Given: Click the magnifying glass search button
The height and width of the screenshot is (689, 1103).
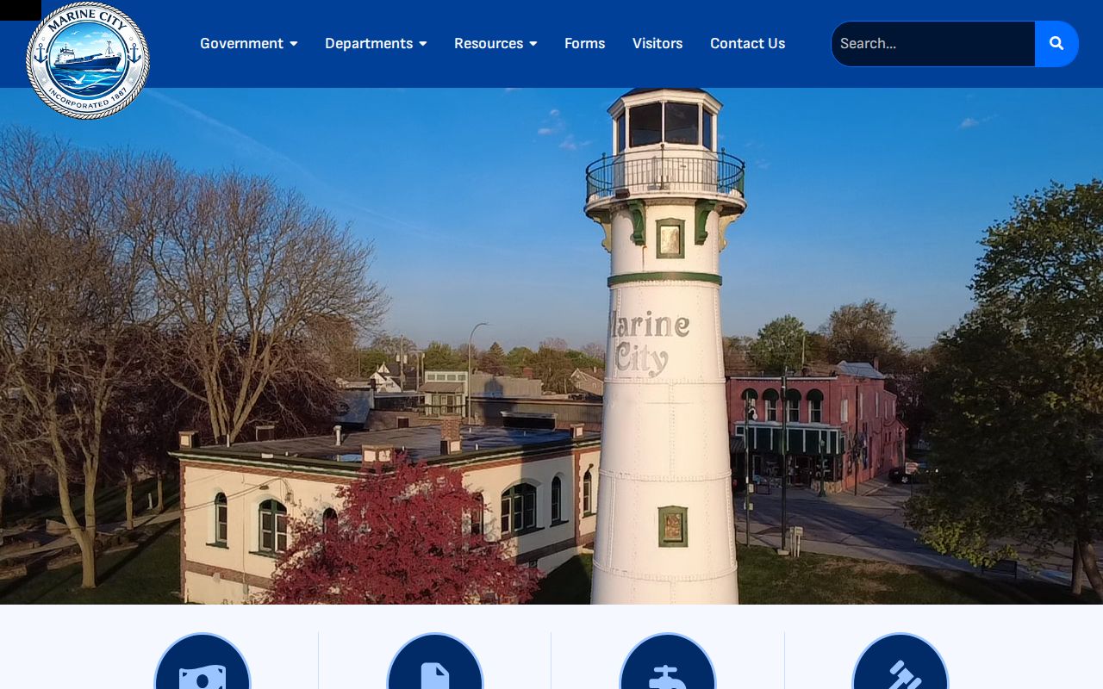Looking at the screenshot, I should [1056, 44].
